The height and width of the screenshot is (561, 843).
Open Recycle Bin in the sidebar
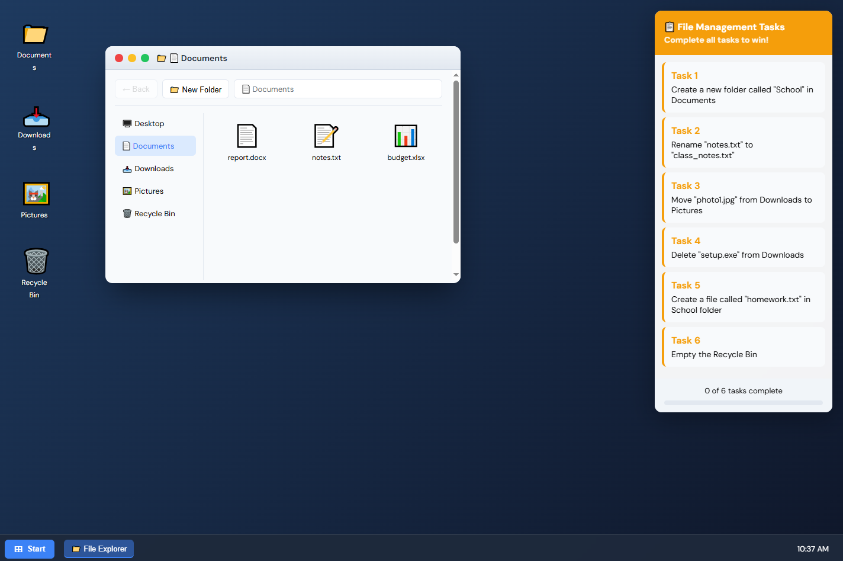point(155,214)
